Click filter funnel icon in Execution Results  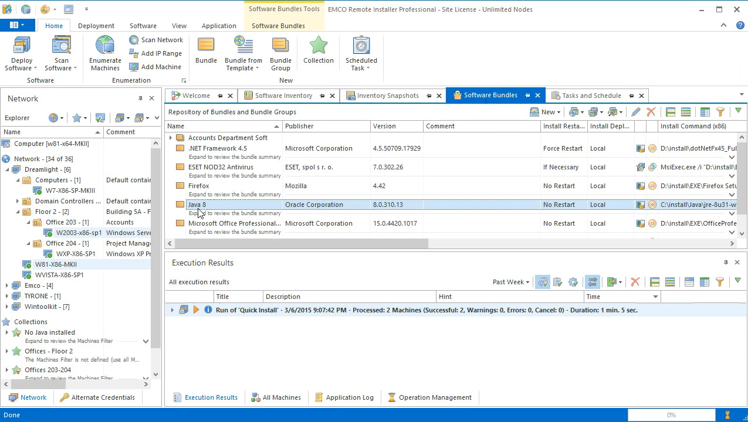(720, 282)
